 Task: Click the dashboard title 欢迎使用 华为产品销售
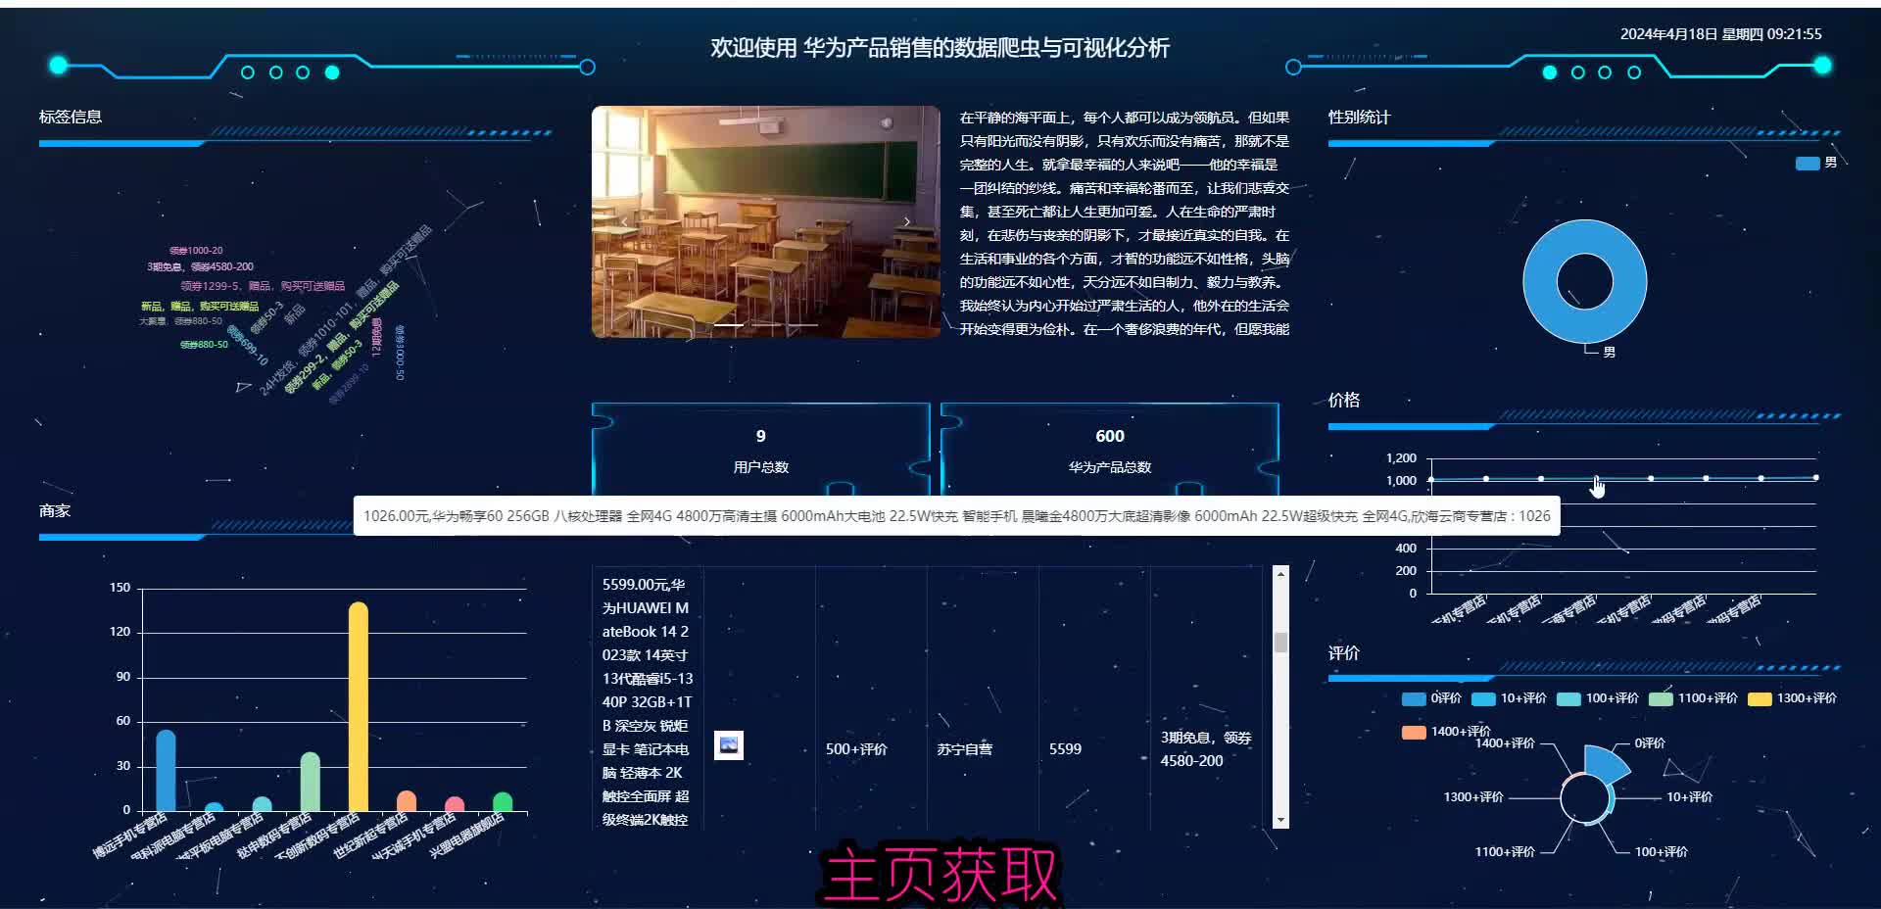940,48
